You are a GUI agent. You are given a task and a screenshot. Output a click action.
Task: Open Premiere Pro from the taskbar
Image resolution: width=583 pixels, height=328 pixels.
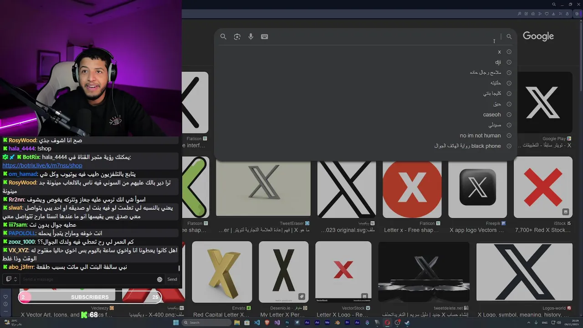click(x=348, y=323)
